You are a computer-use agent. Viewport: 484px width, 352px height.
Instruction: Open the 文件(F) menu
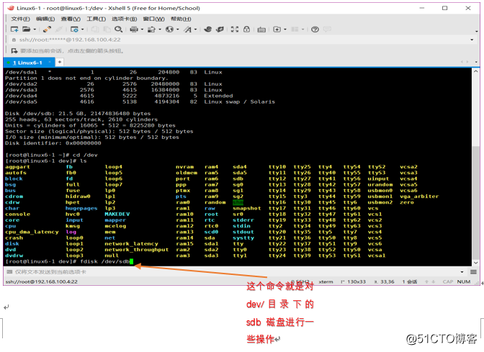(x=20, y=19)
